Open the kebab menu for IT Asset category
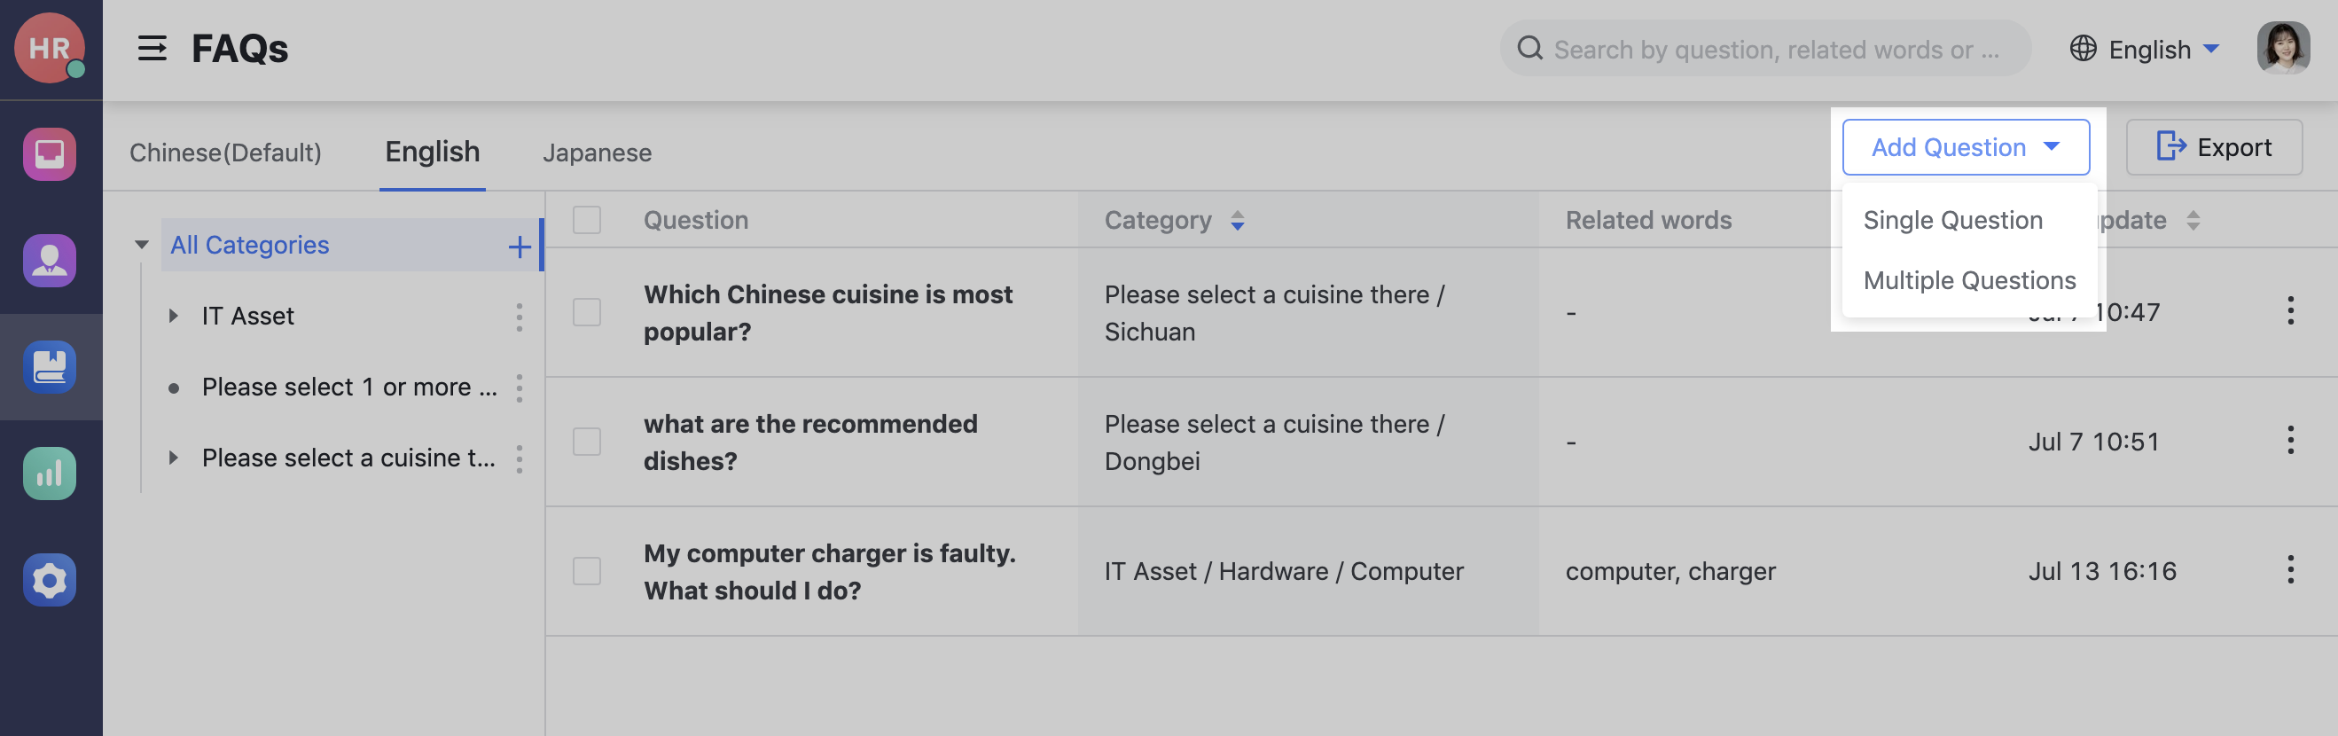2338x736 pixels. (520, 317)
